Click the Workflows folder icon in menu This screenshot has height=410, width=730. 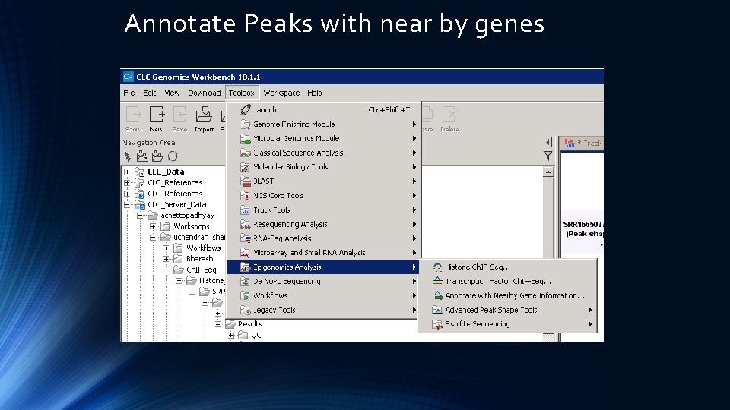click(x=246, y=295)
